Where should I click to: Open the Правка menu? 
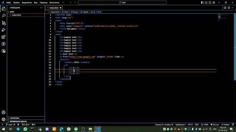[16, 3]
